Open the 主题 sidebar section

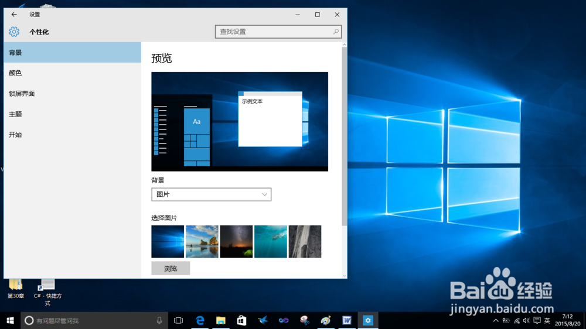pyautogui.click(x=73, y=114)
